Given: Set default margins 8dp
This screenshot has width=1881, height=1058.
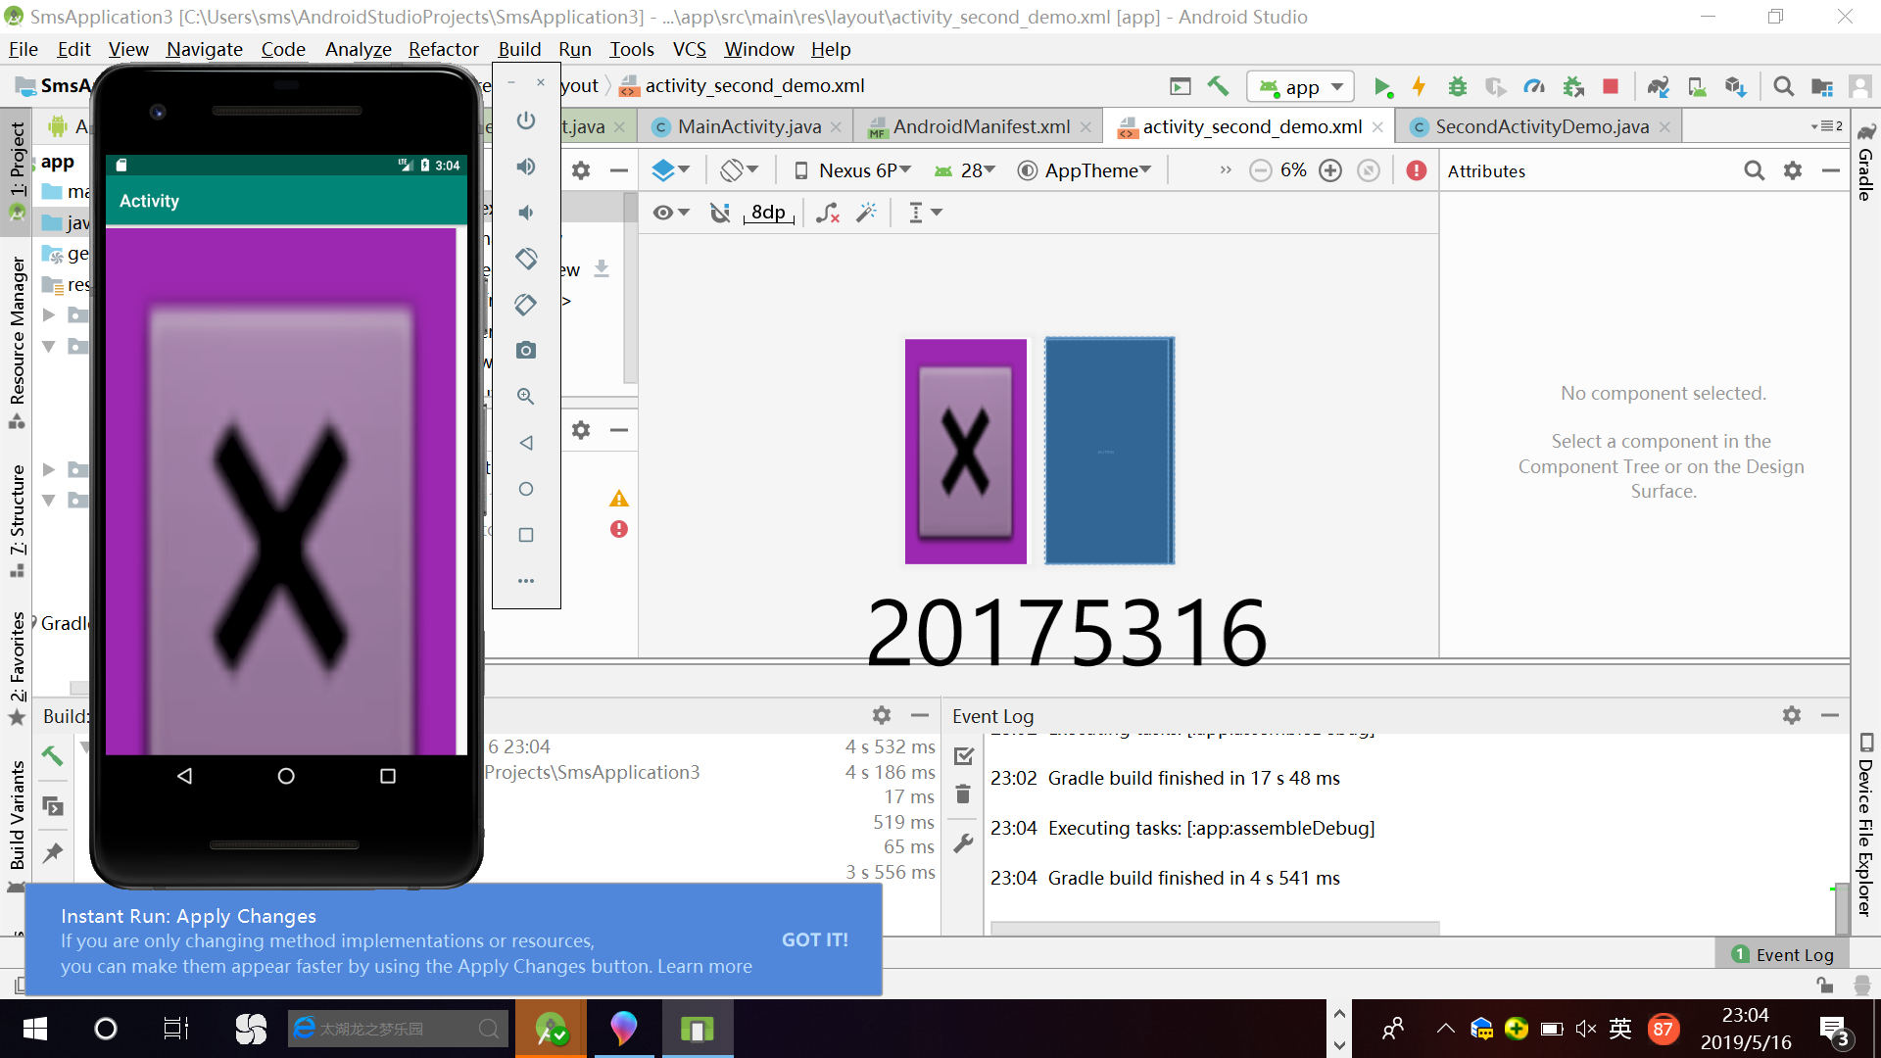Looking at the screenshot, I should click(768, 213).
